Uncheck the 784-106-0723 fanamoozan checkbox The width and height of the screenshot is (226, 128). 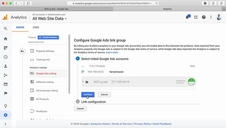click(x=82, y=72)
